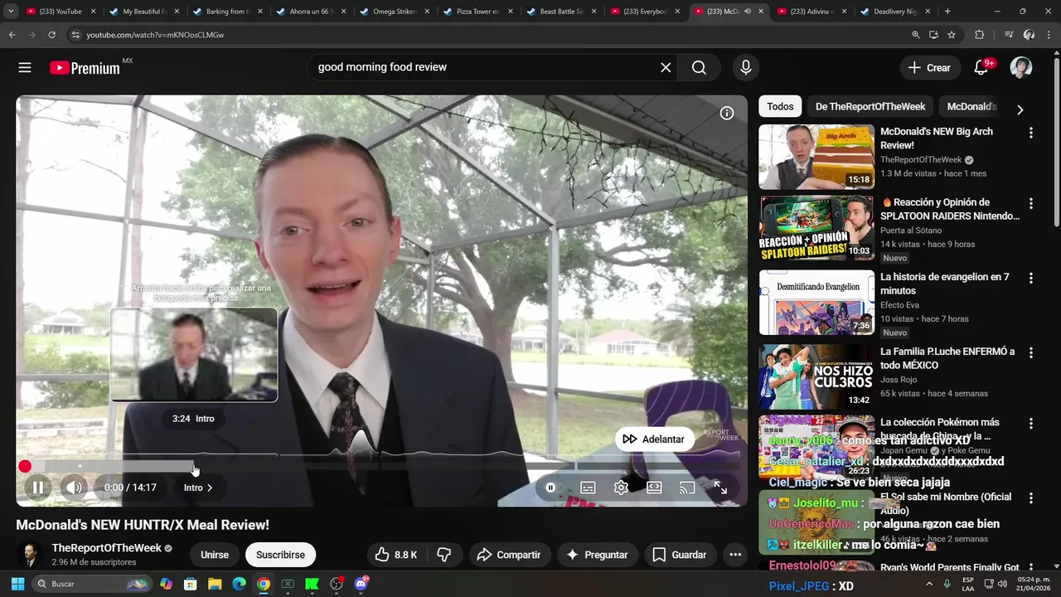Open options for Big Arch Review video

(1031, 133)
